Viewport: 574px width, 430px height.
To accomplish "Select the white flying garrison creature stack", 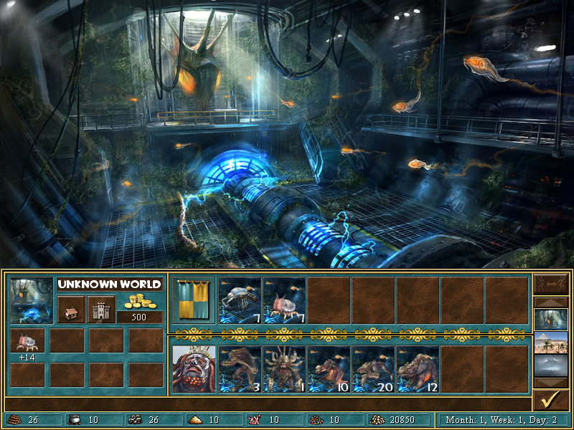I will tap(240, 300).
